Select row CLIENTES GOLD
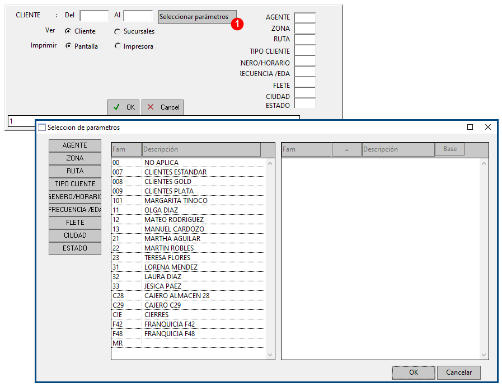 pos(188,182)
